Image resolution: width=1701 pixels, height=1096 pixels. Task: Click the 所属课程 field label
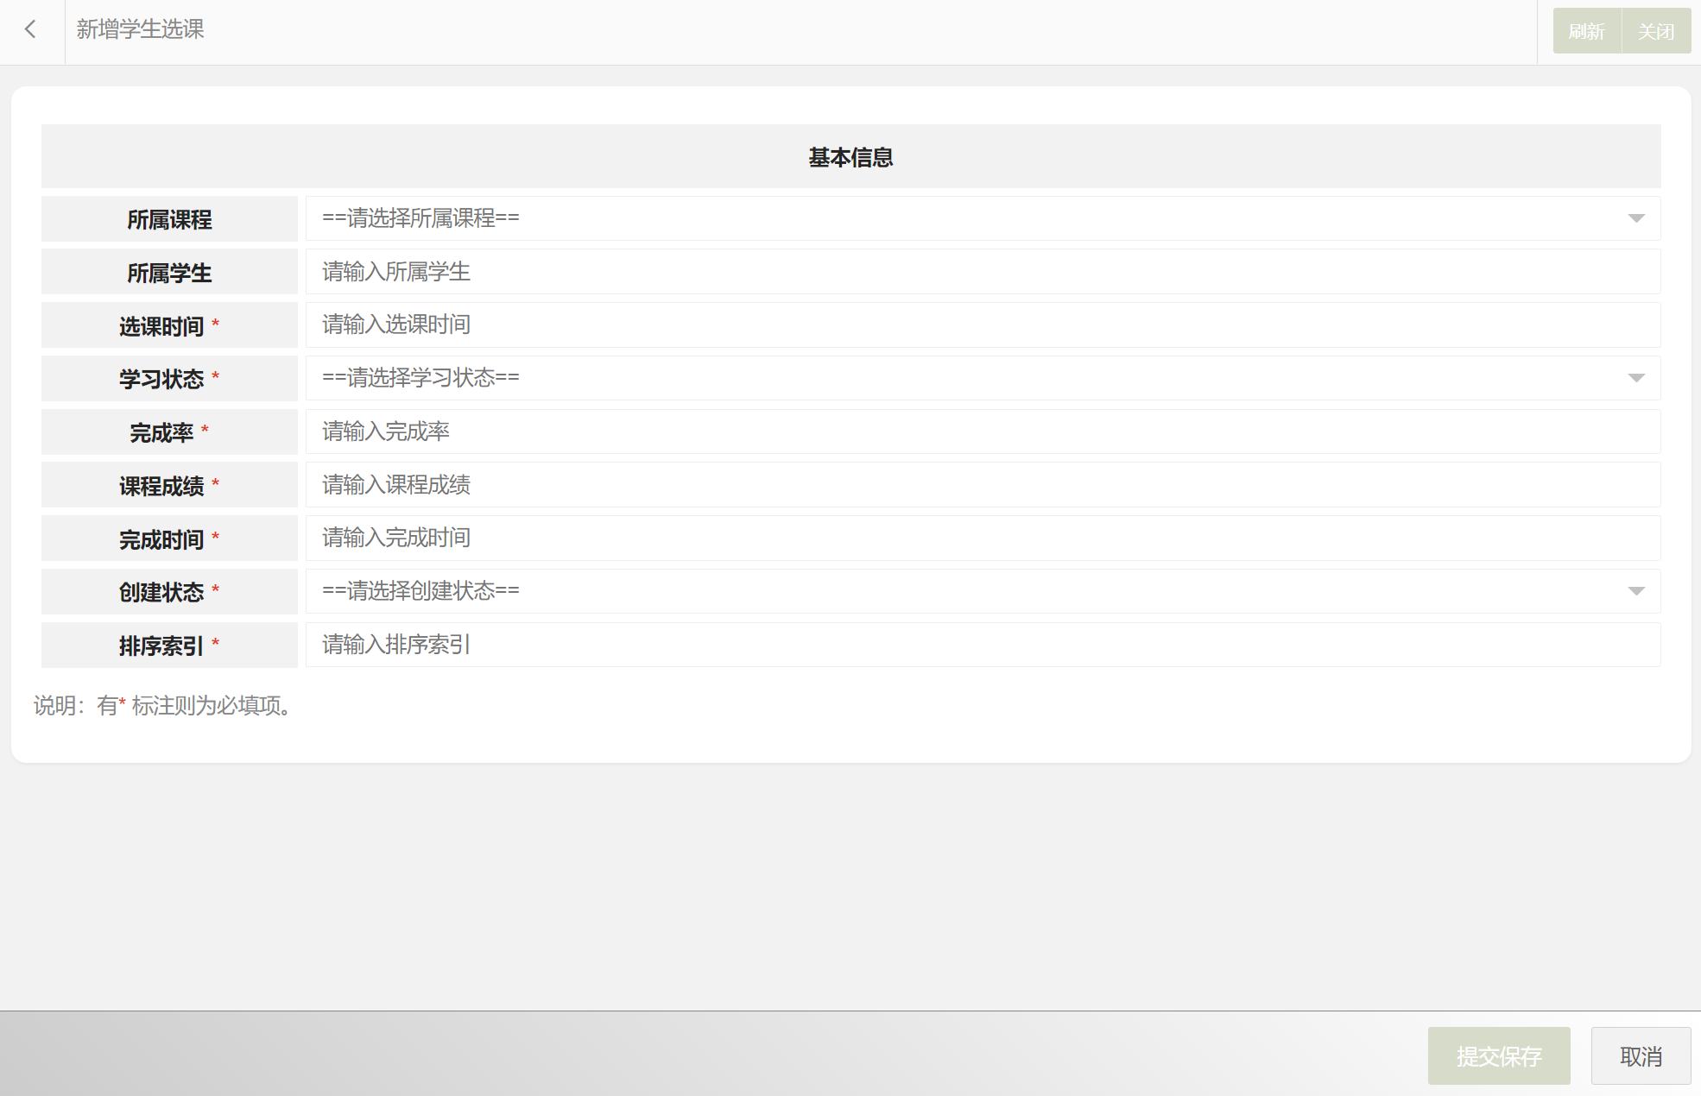click(169, 220)
